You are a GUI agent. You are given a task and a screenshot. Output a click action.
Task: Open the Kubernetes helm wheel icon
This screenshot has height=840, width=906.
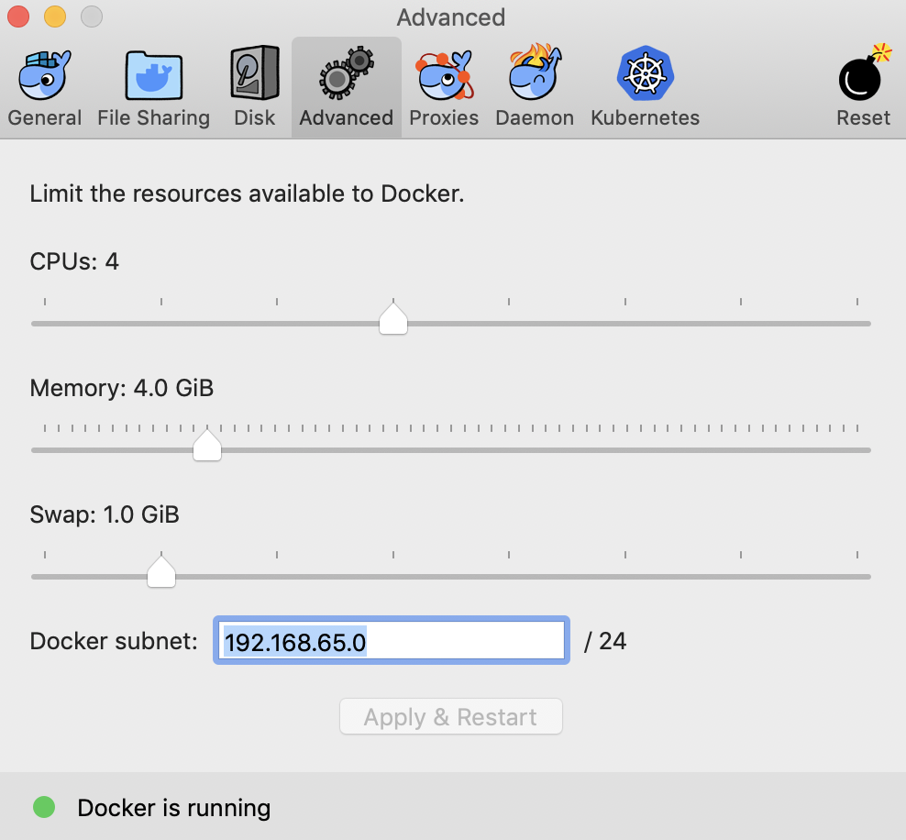click(x=645, y=73)
